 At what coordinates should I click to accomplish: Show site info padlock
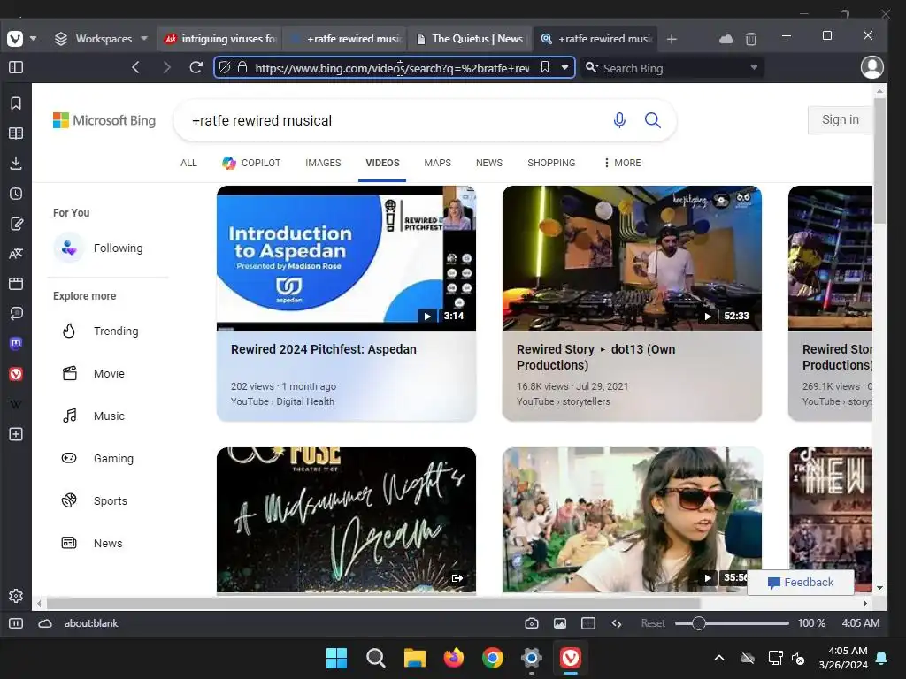[242, 67]
